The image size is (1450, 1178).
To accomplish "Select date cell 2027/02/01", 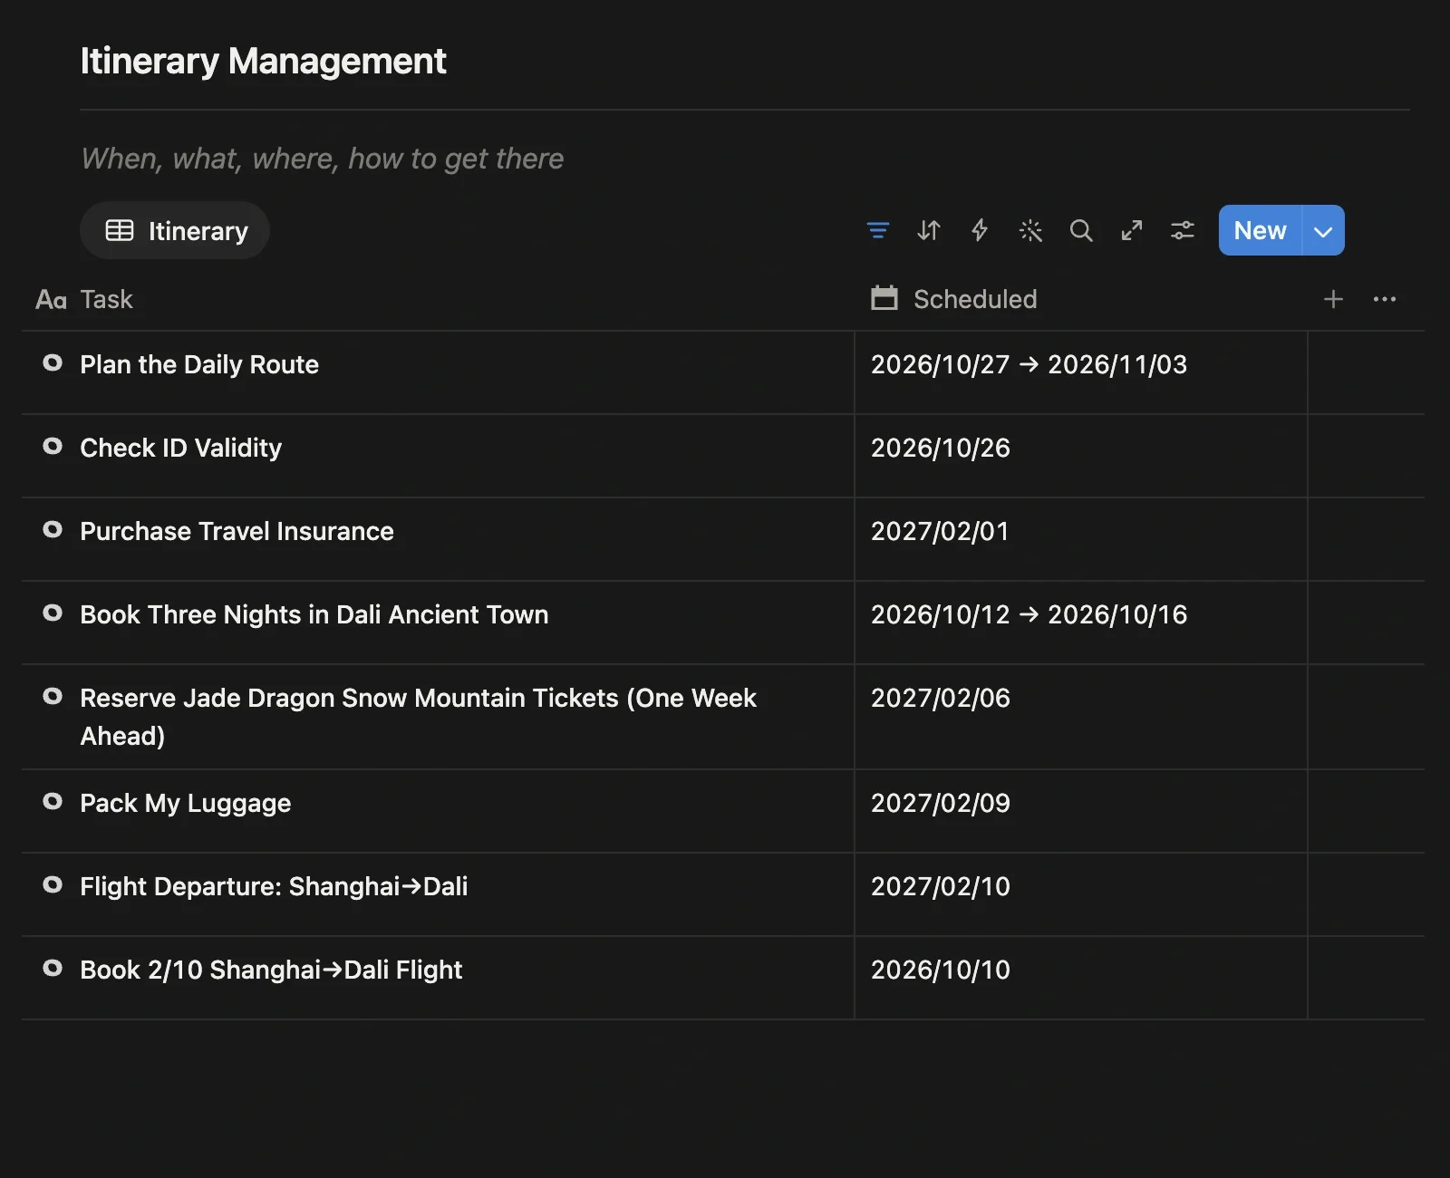I will (x=1081, y=539).
